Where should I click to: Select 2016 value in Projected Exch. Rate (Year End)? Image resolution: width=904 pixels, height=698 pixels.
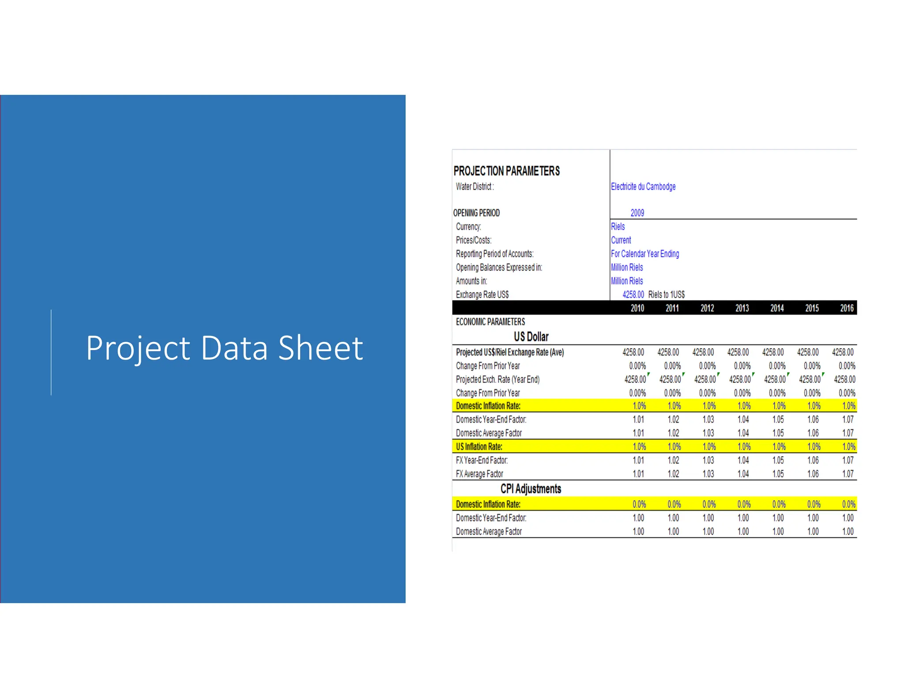click(844, 380)
